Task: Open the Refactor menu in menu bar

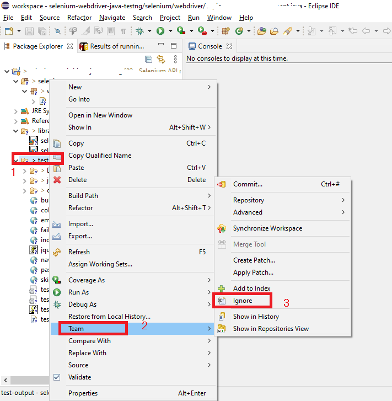Action: 79,18
